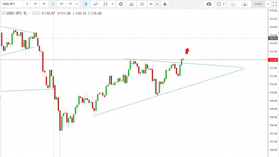Screen dimensions: 279x157
Task: Collapse the USD/JPY legend box
Action: 3,13
